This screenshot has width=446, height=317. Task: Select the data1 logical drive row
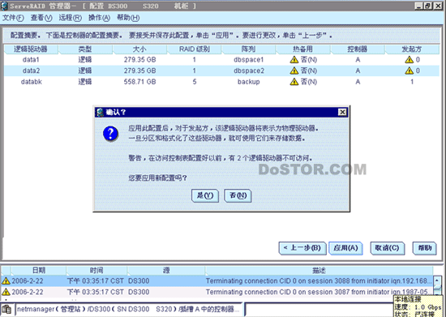221,60
